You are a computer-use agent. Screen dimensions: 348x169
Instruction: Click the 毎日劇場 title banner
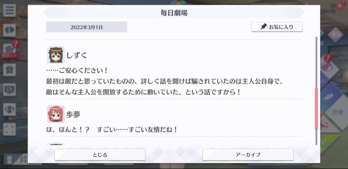pyautogui.click(x=174, y=13)
